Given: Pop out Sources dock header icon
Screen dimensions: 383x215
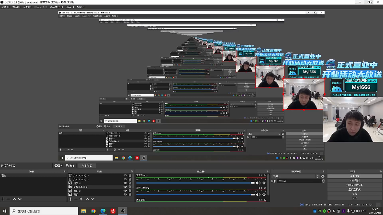Looking at the screenshot, I should [x=132, y=172].
